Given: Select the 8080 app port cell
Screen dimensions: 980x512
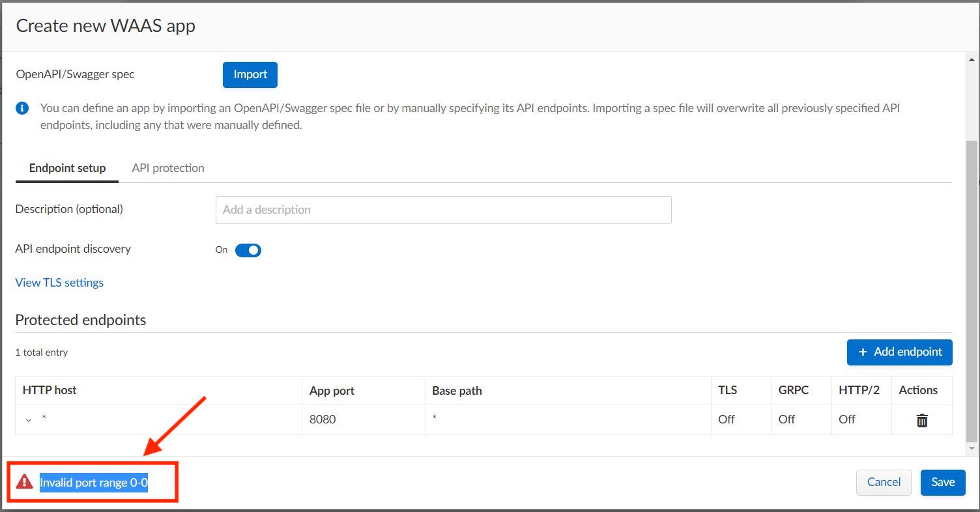Looking at the screenshot, I should (x=323, y=420).
